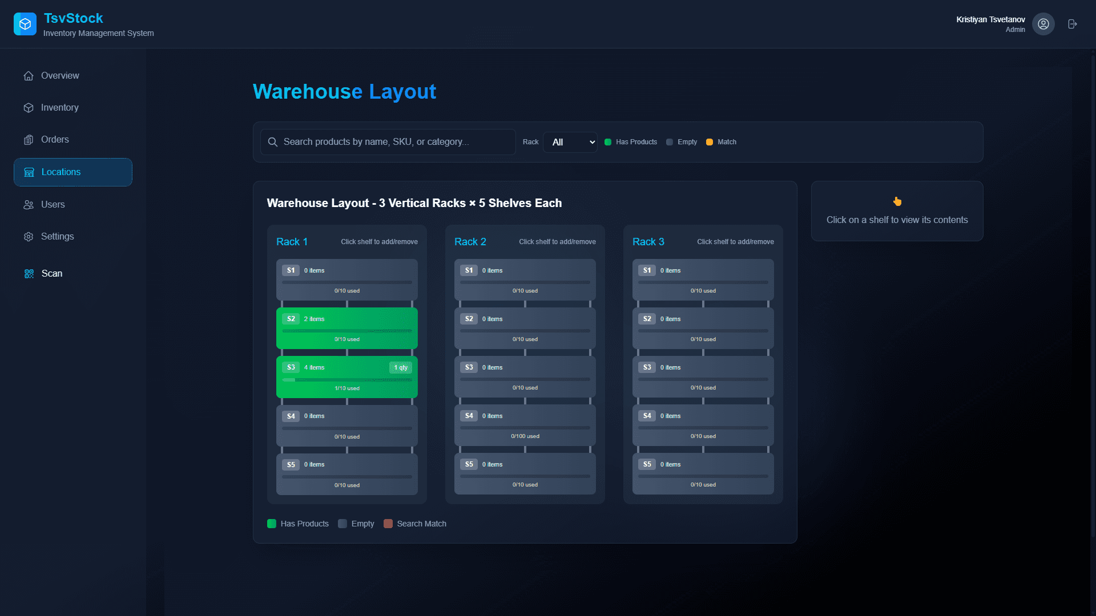
Task: Select Locations in the sidebar
Action: click(x=73, y=172)
